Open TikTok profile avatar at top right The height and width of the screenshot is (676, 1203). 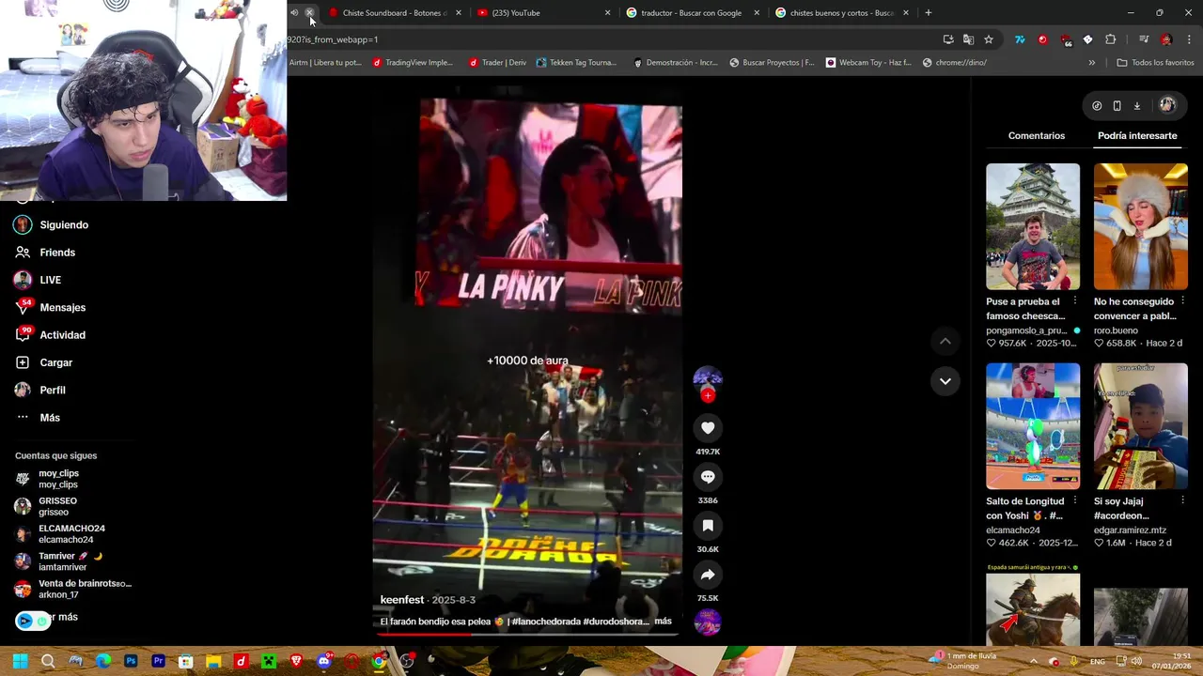click(1167, 105)
